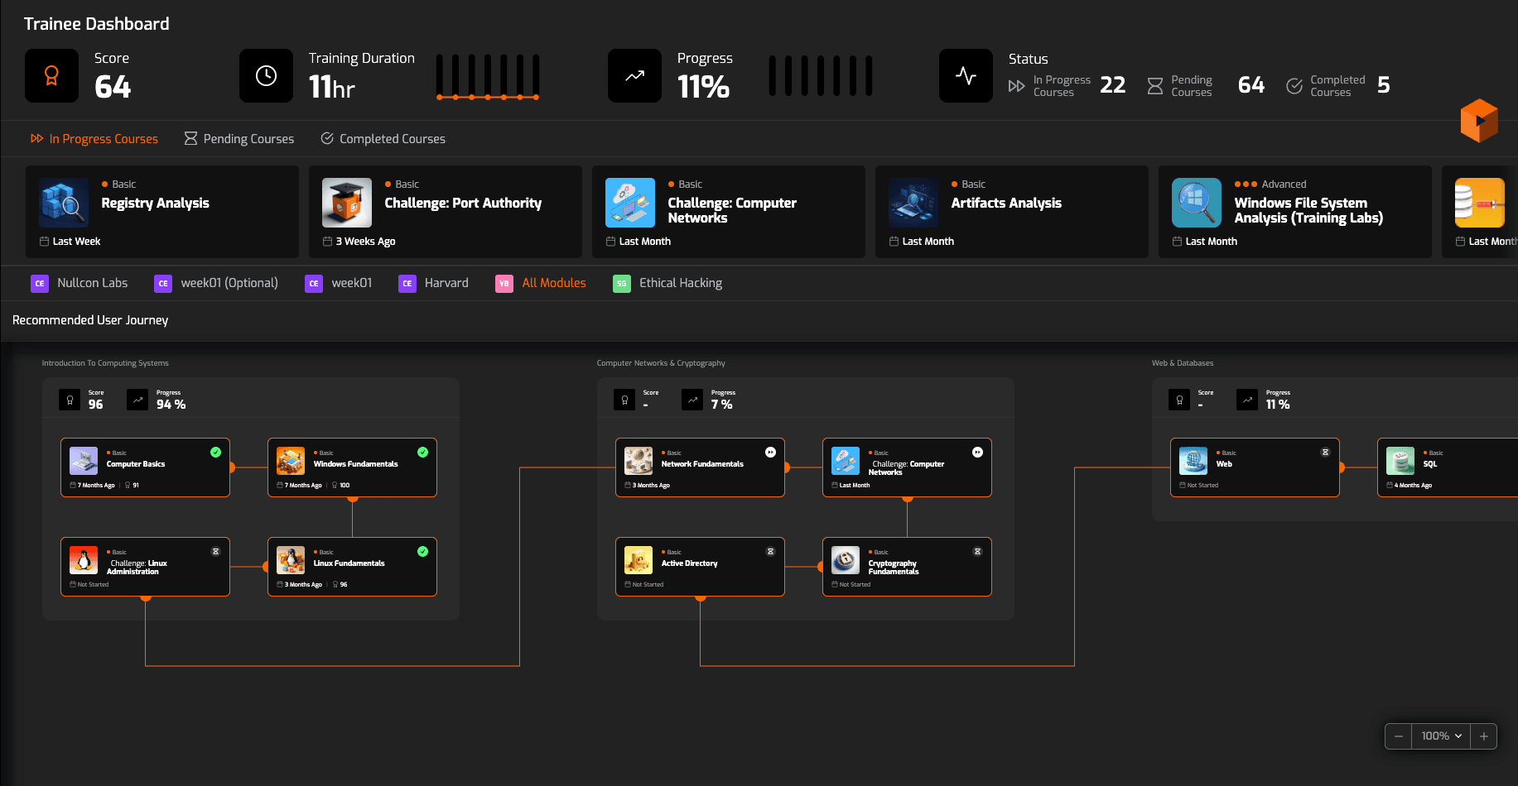Click Windows File System Analysis magnifier icon
Image resolution: width=1518 pixels, height=786 pixels.
[x=1197, y=203]
